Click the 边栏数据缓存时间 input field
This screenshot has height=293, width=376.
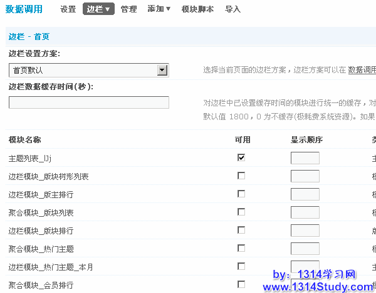point(88,102)
